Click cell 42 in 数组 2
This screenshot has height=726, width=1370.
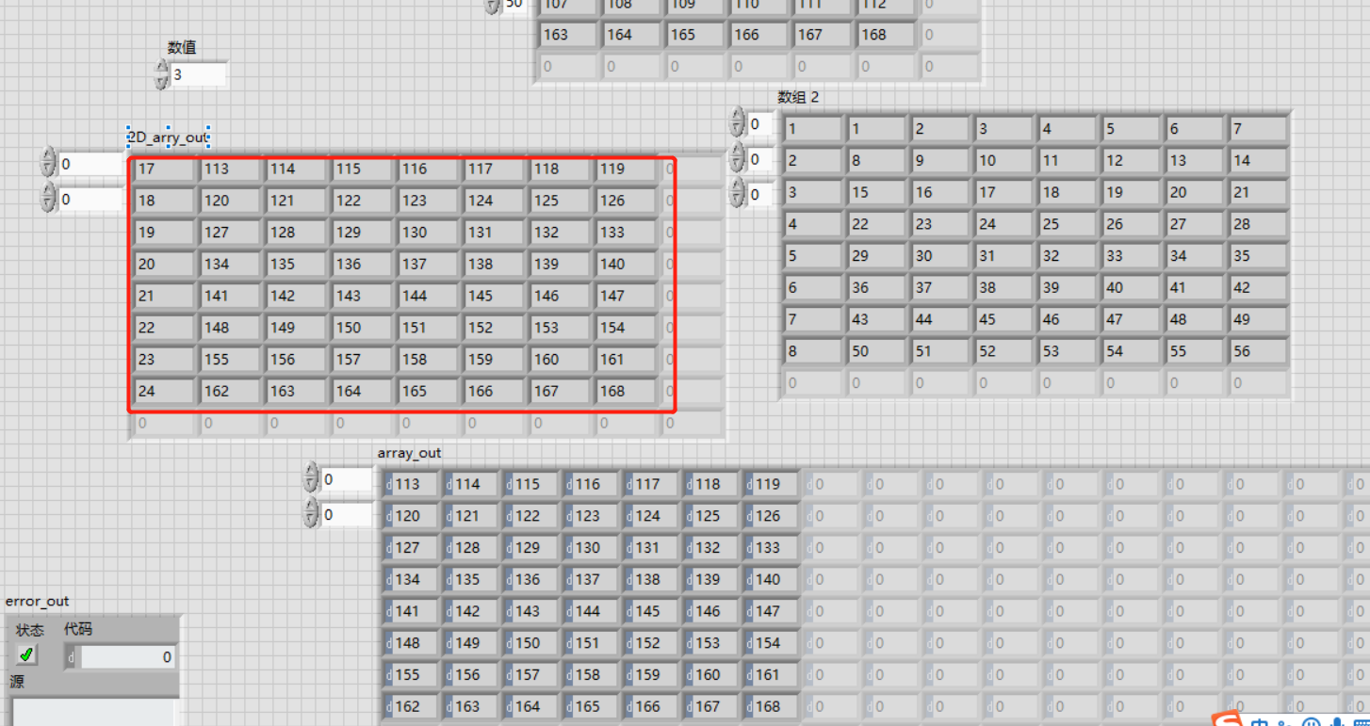[1258, 288]
